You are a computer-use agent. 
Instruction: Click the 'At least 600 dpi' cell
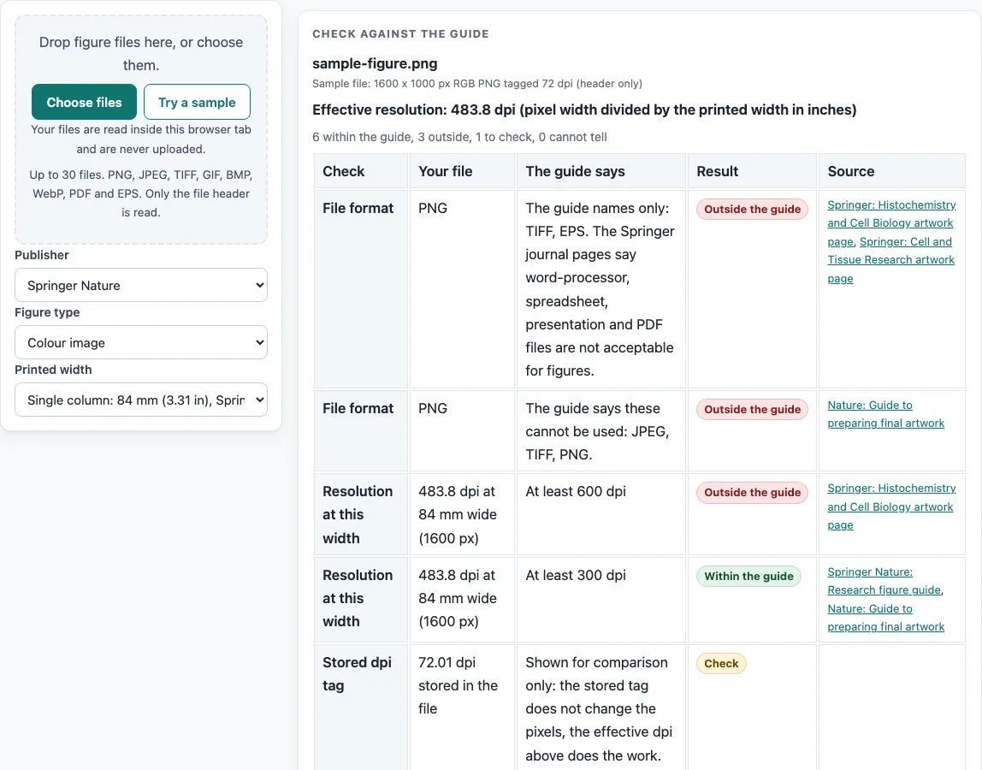point(600,514)
